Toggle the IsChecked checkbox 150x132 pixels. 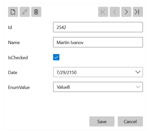click(x=56, y=57)
